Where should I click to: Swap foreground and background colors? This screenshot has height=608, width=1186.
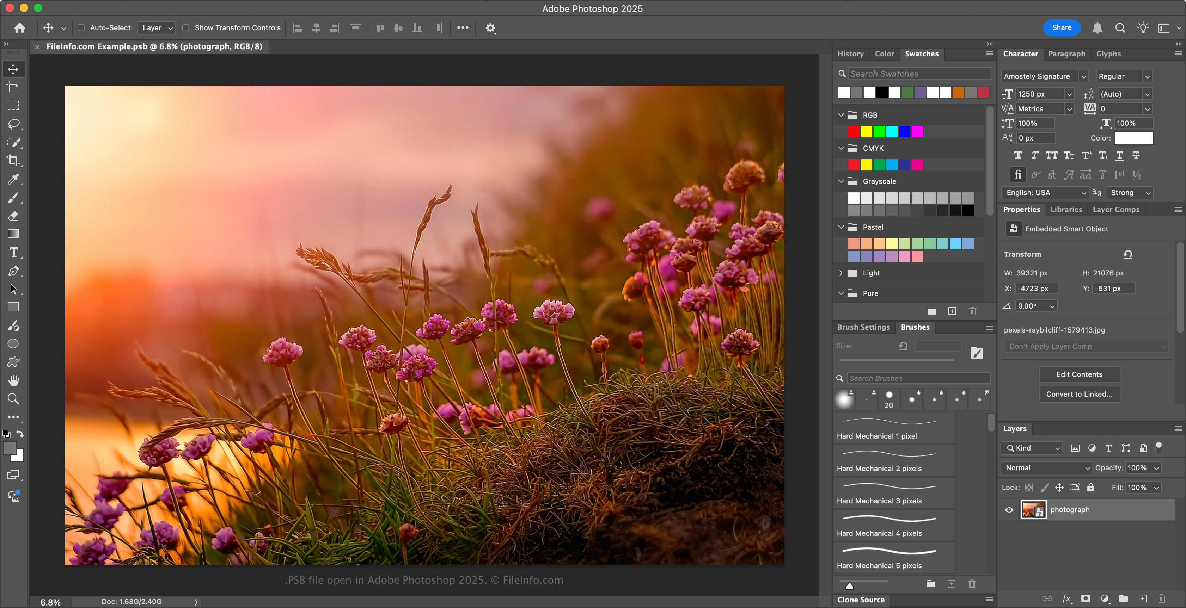pyautogui.click(x=20, y=433)
